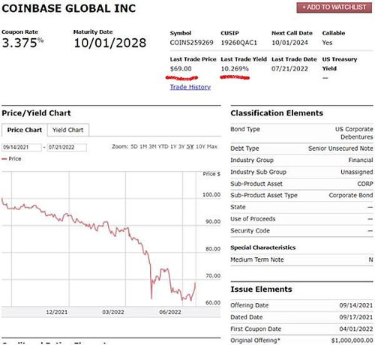Click the first coupon date 04/01/2022
Screen dimensions: 375x345
tap(356, 329)
